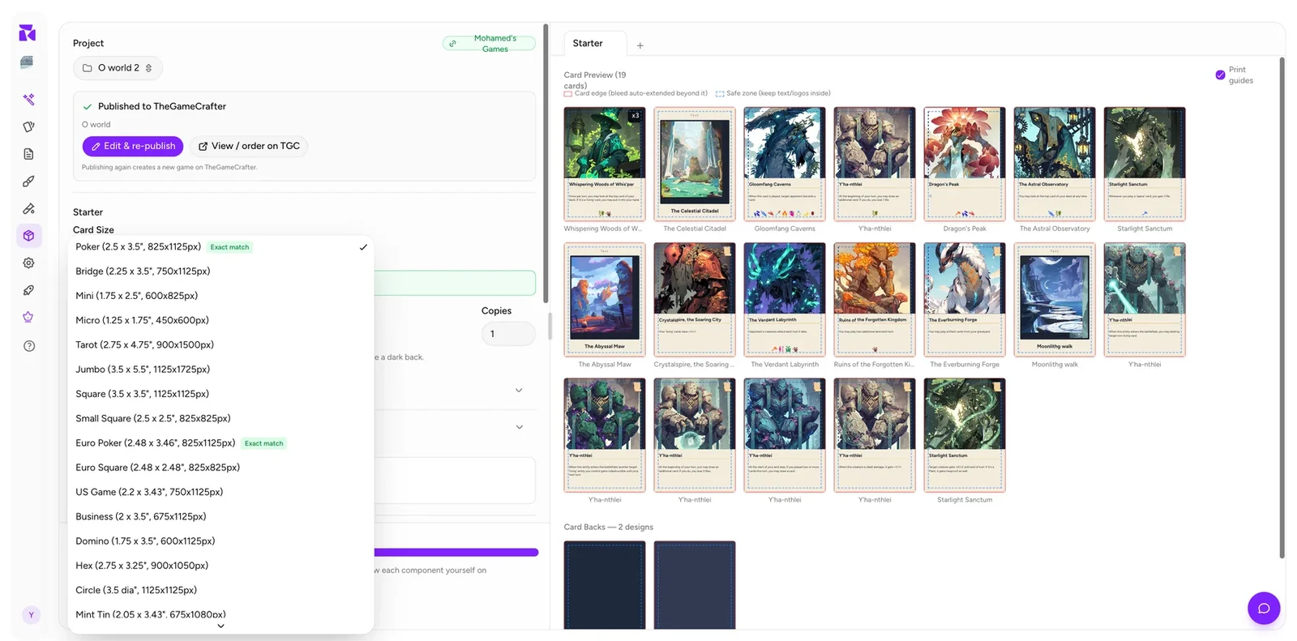The height and width of the screenshot is (641, 1297).
Task: Open Ruins of the Forgotten Kingdom card
Action: pyautogui.click(x=875, y=300)
